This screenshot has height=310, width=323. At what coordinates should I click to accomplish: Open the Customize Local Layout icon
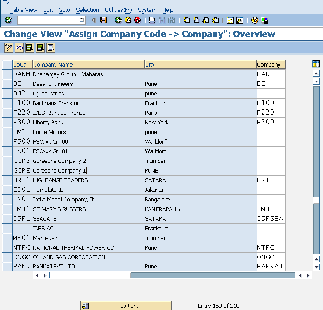(x=264, y=20)
